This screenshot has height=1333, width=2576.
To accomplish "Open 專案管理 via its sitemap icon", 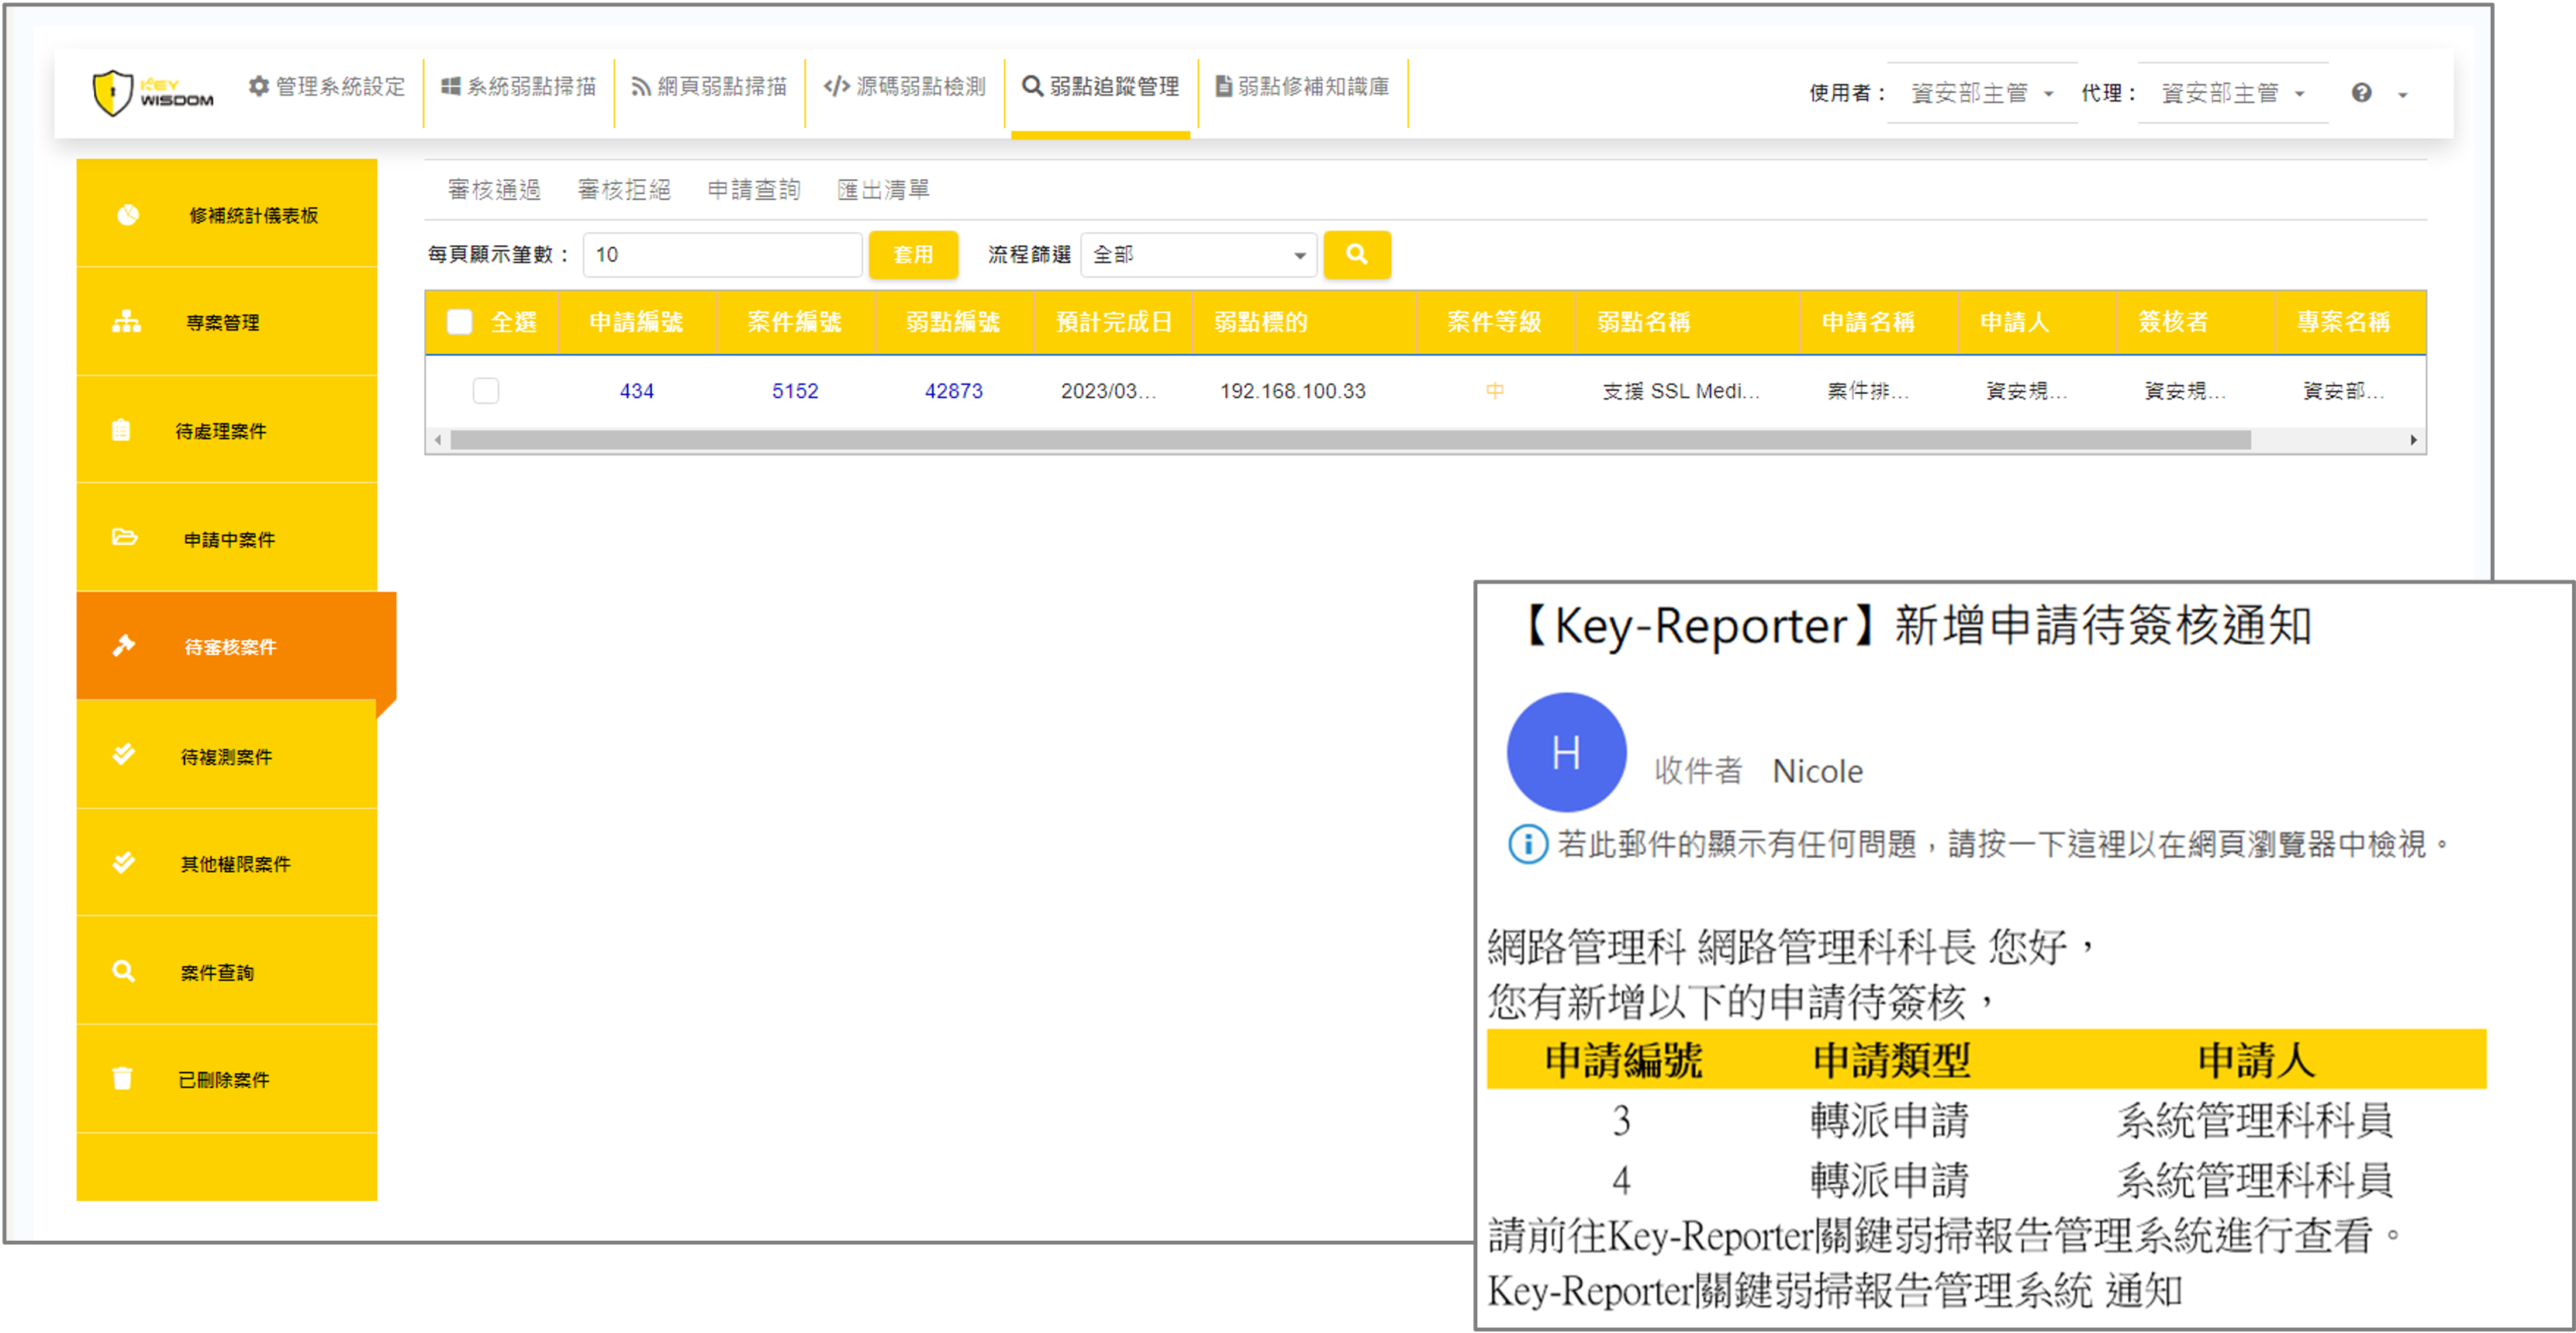I will point(126,322).
